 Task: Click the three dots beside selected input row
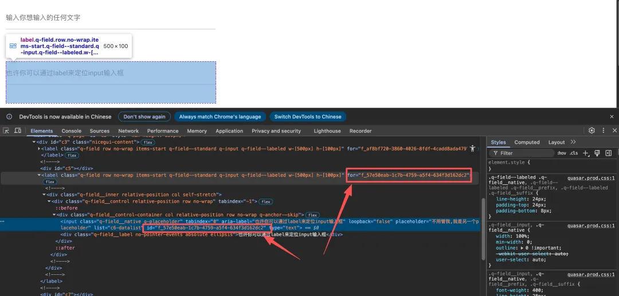pos(2,222)
